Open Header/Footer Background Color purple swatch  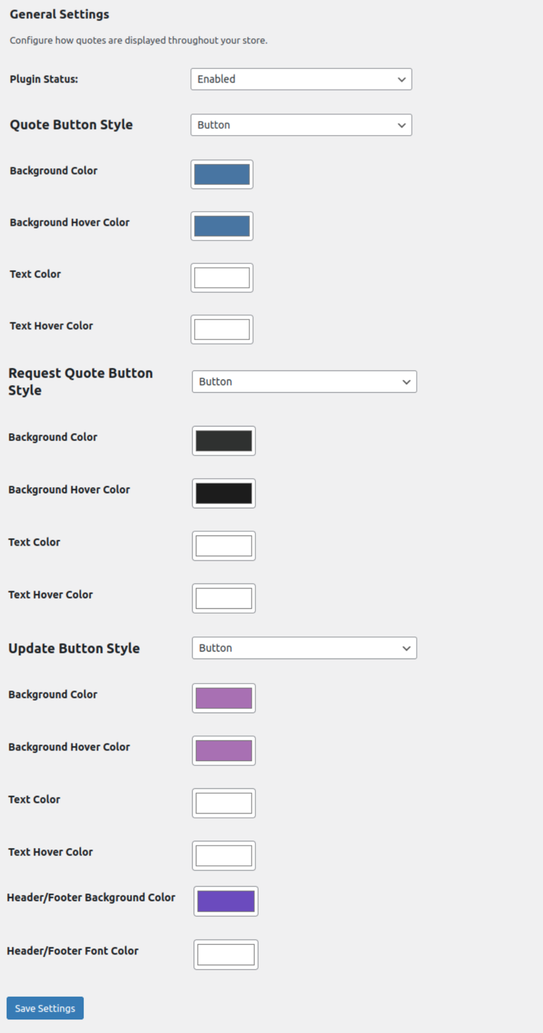[x=226, y=901]
